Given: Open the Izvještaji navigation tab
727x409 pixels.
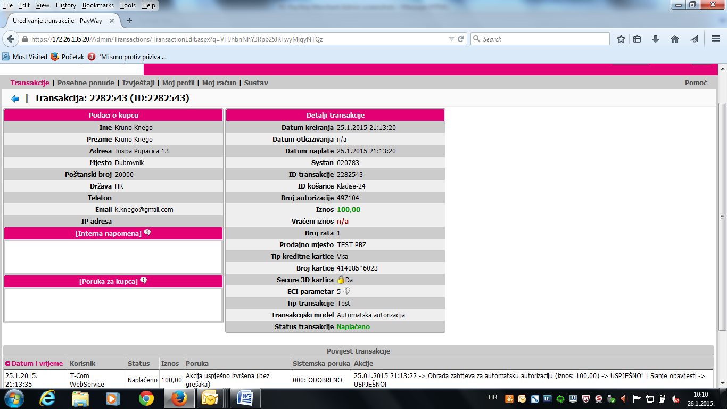Looking at the screenshot, I should click(x=138, y=83).
